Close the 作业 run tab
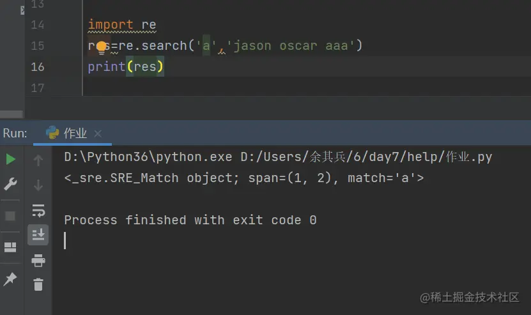531x315 pixels. pyautogui.click(x=98, y=134)
